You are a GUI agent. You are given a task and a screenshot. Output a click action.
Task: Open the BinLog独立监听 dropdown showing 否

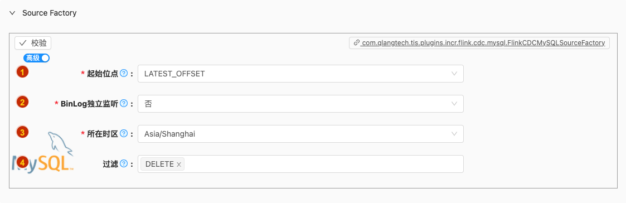300,104
